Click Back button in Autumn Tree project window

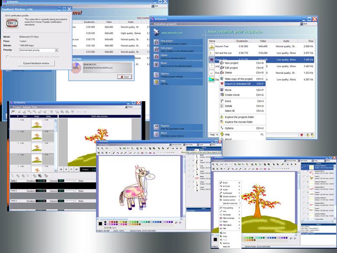130,107
